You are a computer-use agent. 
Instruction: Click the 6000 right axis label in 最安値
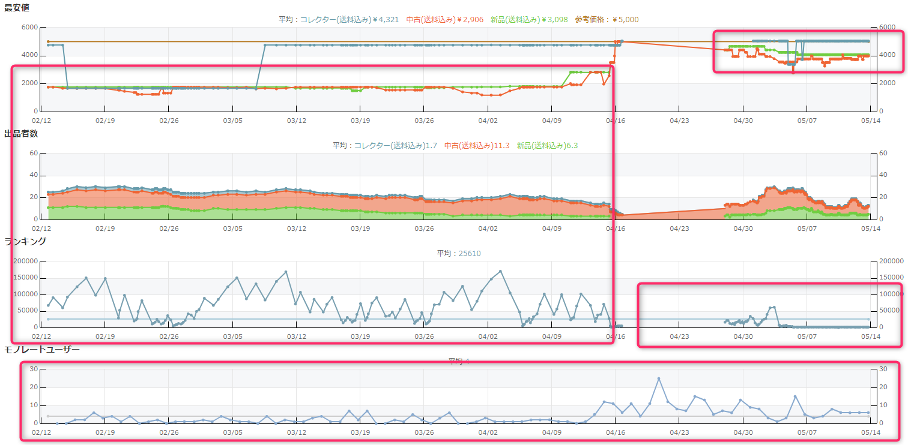(886, 28)
